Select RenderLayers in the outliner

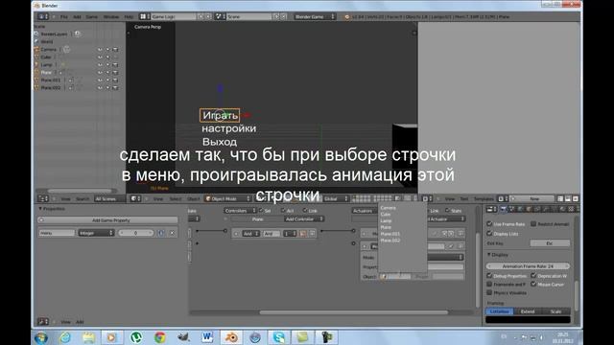(x=54, y=34)
